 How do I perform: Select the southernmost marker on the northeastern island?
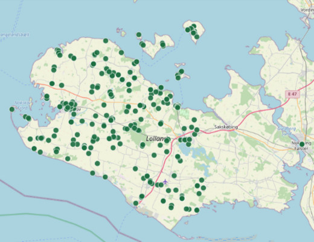197,37
